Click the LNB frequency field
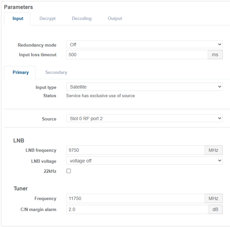 pyautogui.click(x=135, y=150)
